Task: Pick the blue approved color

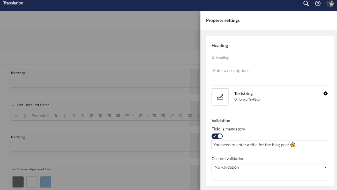Action: 46,182
